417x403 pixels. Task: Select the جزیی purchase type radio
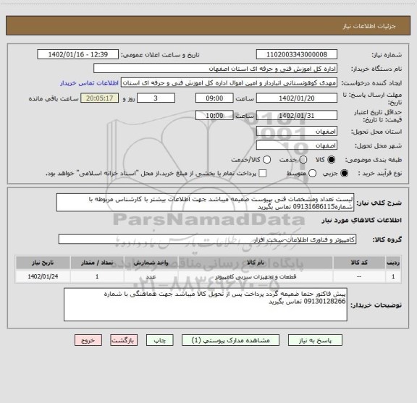click(x=345, y=174)
